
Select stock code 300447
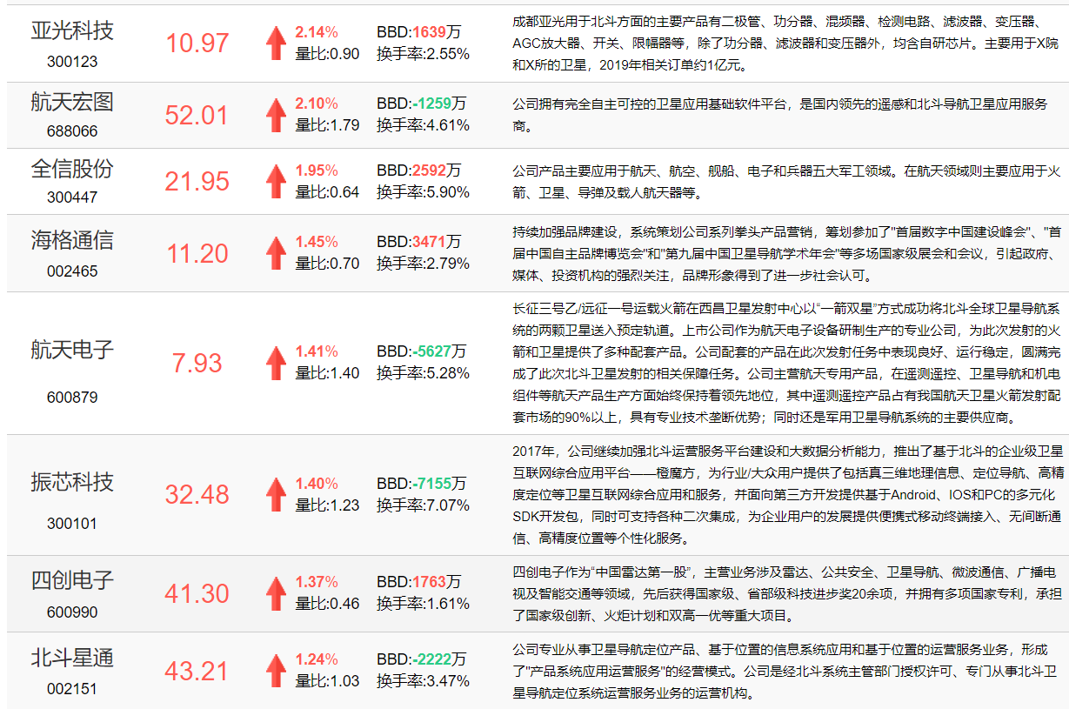tap(72, 197)
